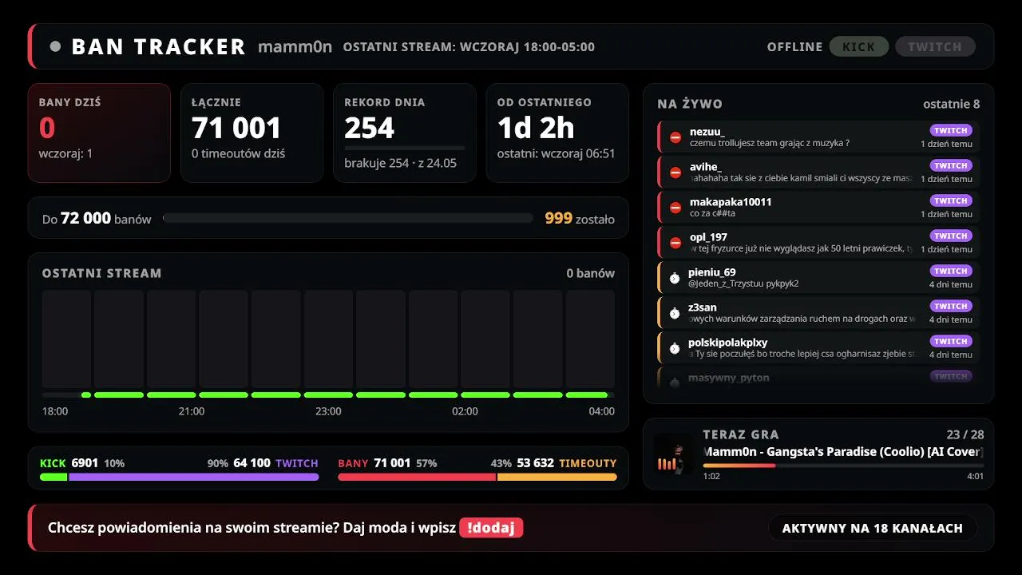This screenshot has width=1022, height=575.
Task: Click the '0 banów' label above chart
Action: [x=590, y=273]
